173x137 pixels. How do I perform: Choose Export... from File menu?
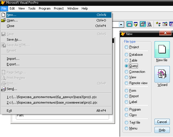56,64
